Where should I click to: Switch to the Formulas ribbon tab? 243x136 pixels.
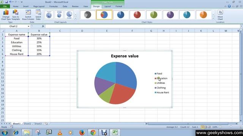coord(54,6)
